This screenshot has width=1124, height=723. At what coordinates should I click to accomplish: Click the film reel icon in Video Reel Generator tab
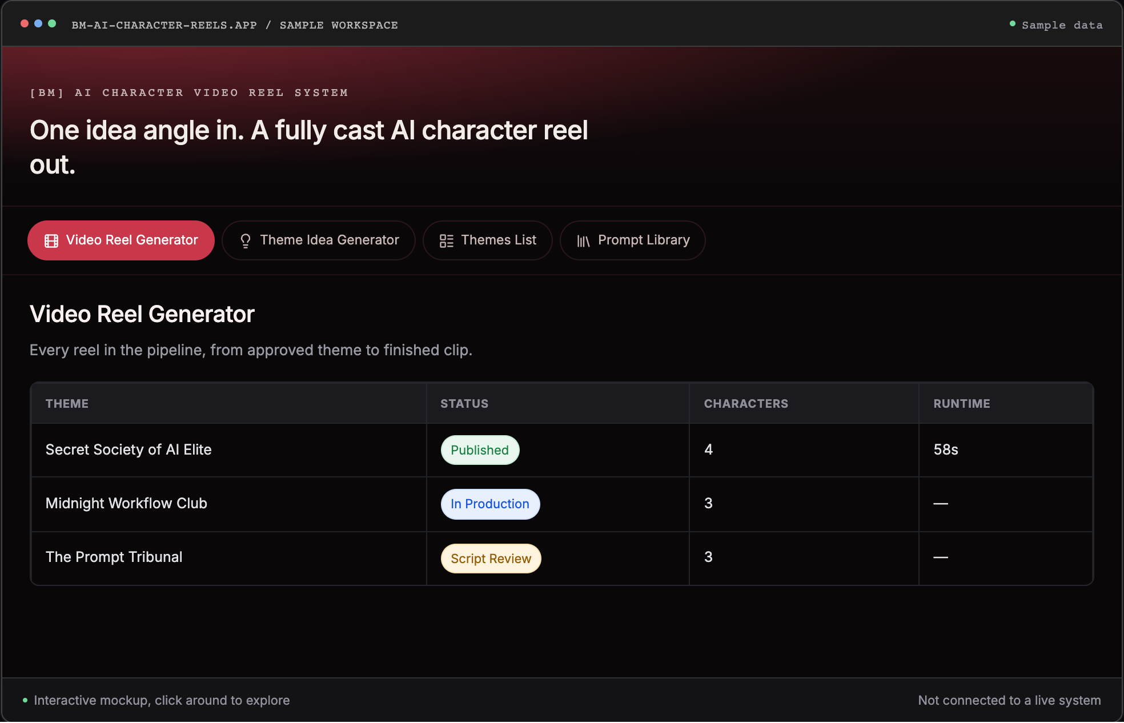(51, 241)
